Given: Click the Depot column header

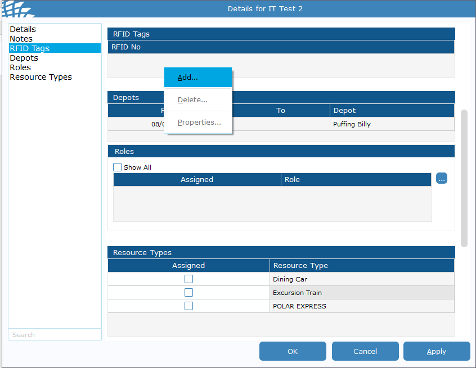Looking at the screenshot, I should [x=392, y=110].
